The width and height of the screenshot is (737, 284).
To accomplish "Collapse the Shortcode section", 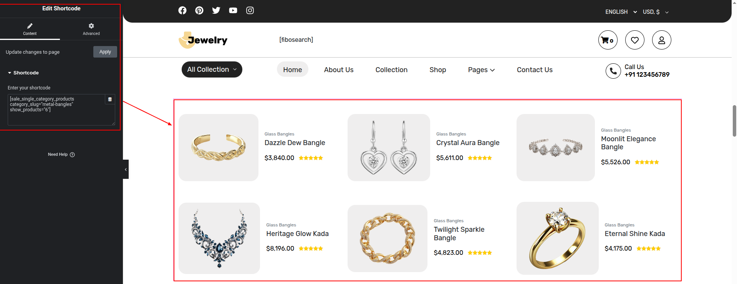I will (23, 73).
